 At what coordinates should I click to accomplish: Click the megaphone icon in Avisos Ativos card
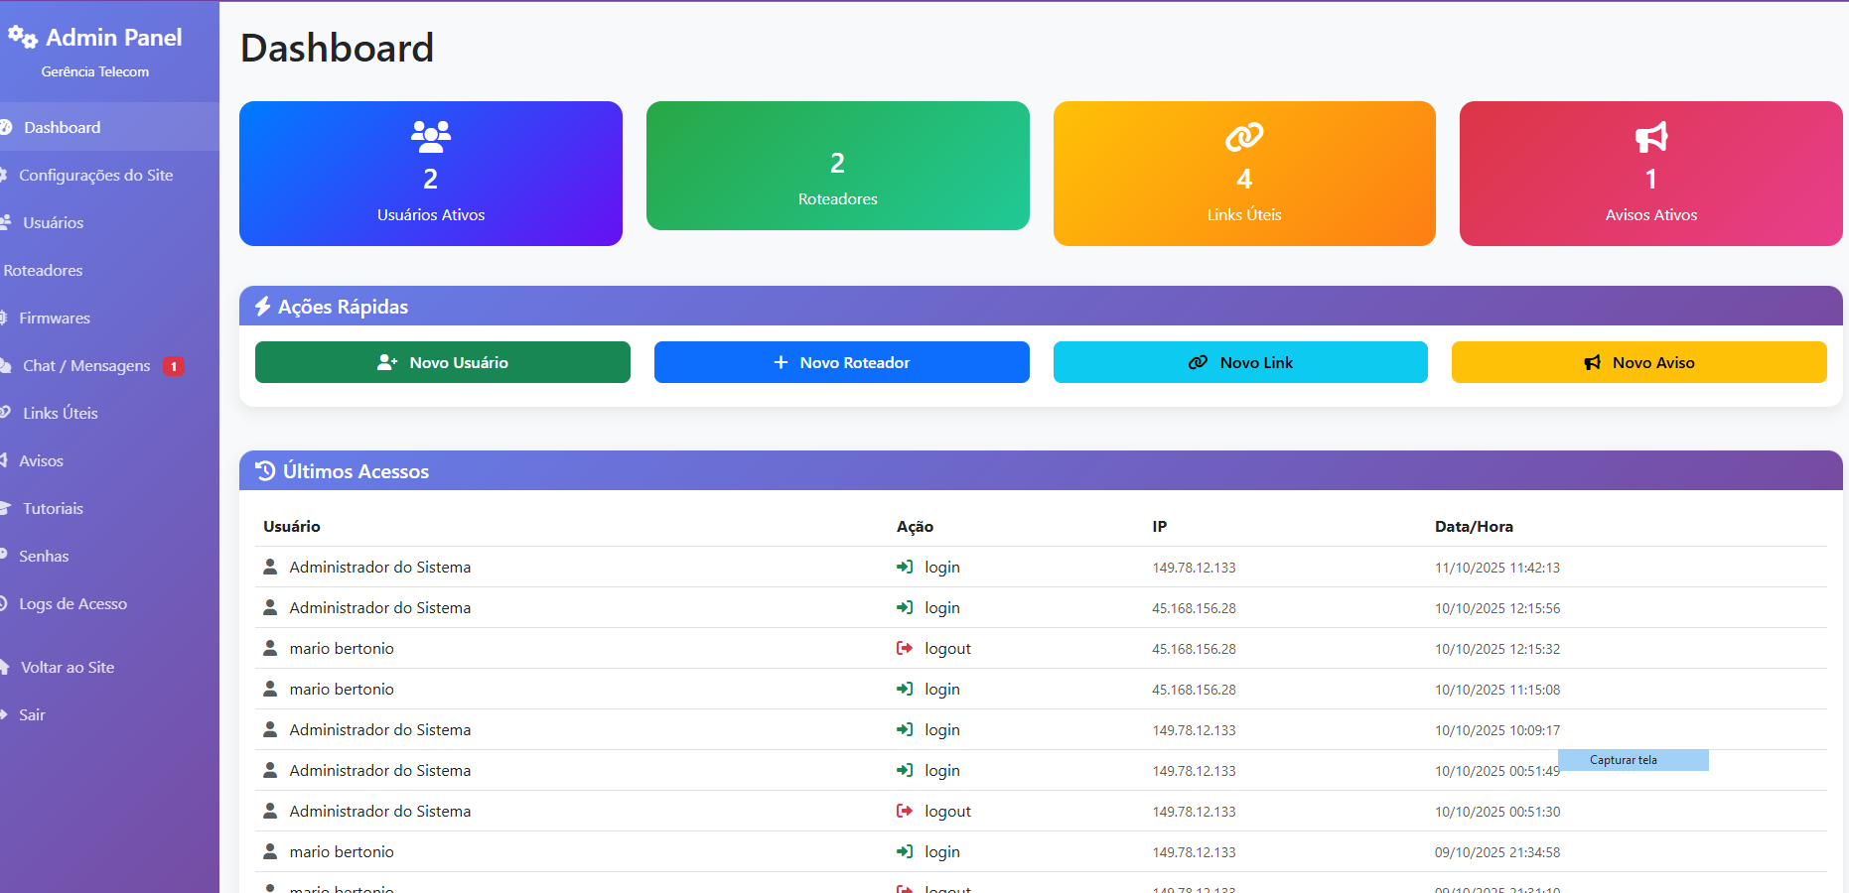1650,137
